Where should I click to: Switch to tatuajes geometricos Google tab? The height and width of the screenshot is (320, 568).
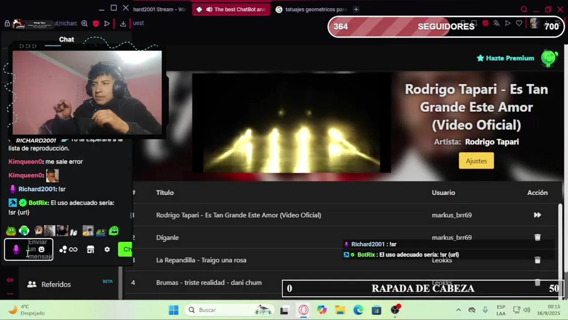click(310, 9)
